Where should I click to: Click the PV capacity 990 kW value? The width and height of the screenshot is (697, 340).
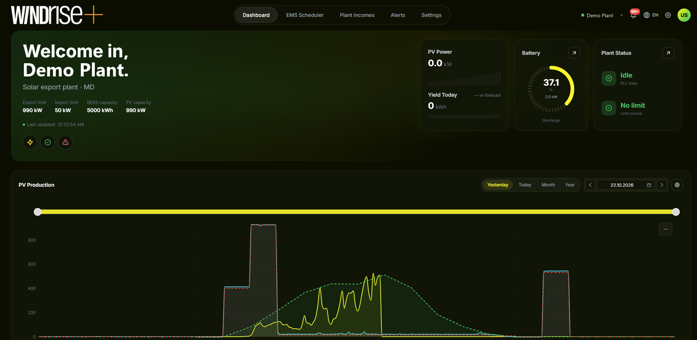(x=136, y=110)
